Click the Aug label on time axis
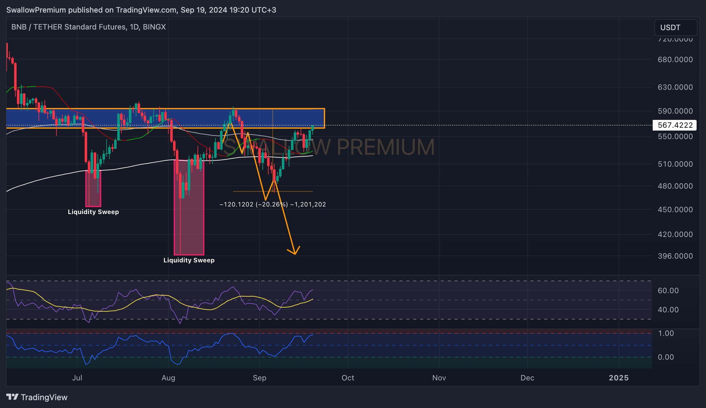This screenshot has height=408, width=706. click(168, 378)
